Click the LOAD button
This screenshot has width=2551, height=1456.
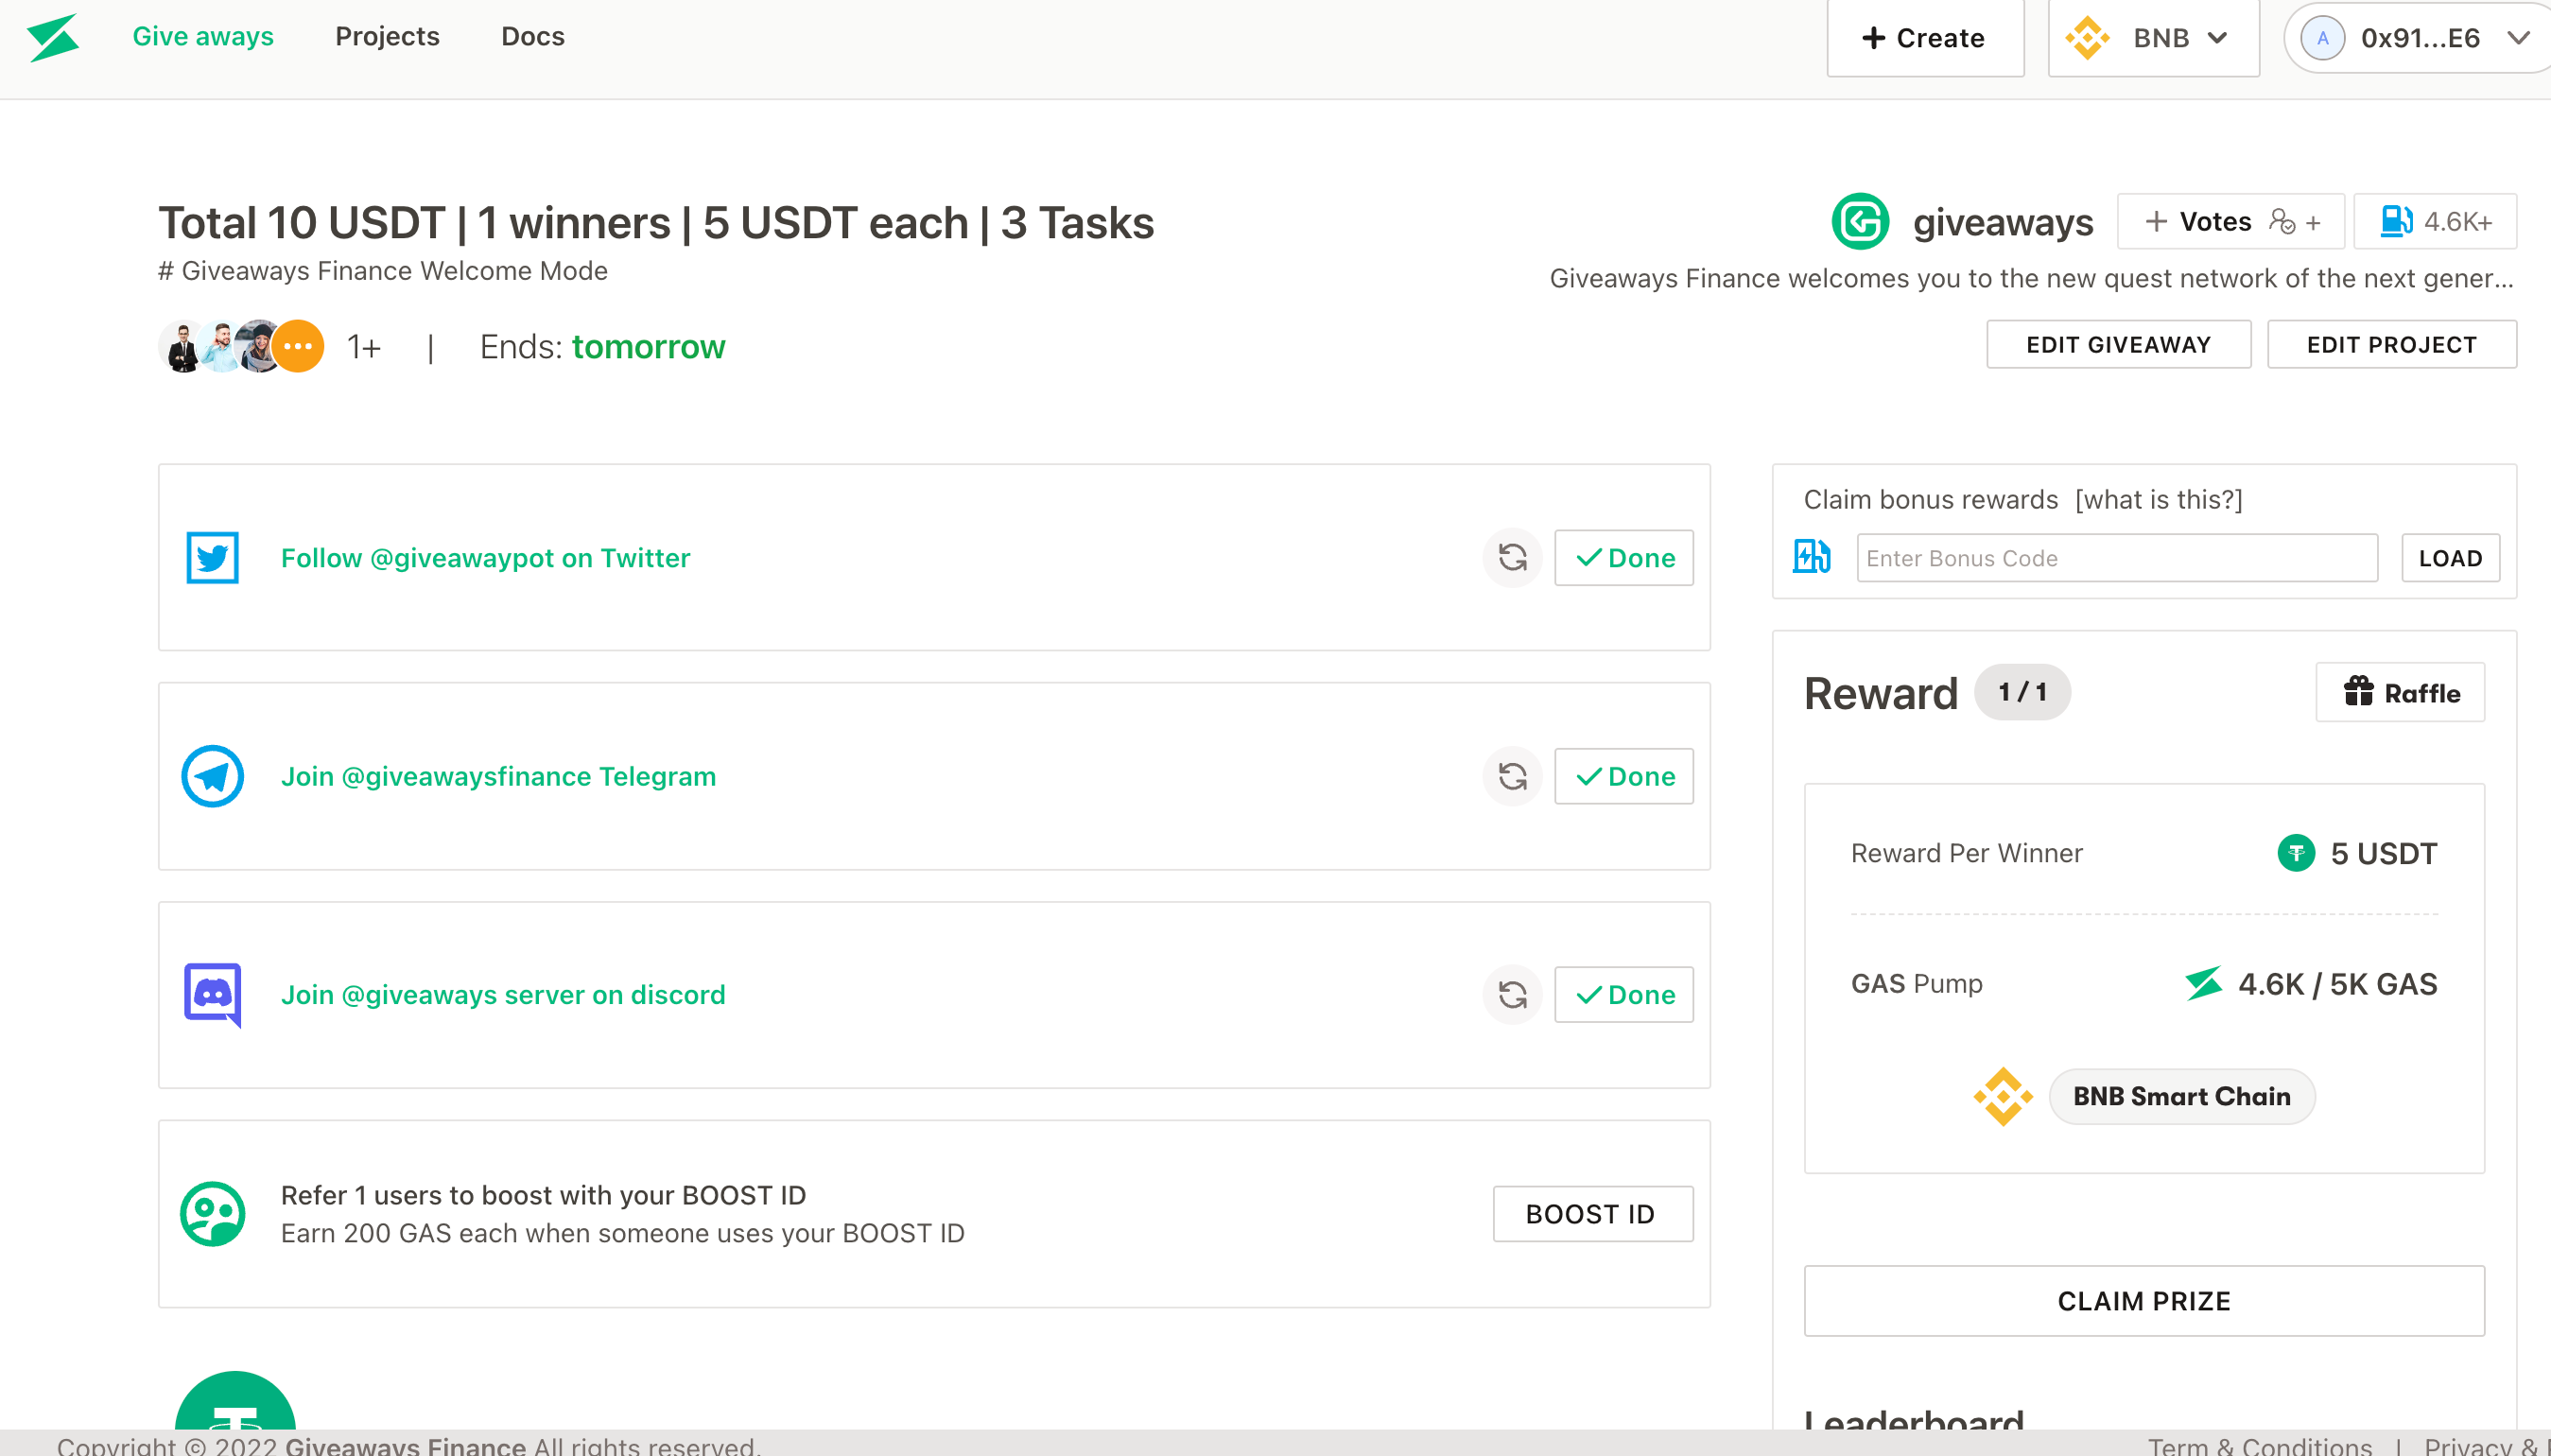coord(2450,558)
